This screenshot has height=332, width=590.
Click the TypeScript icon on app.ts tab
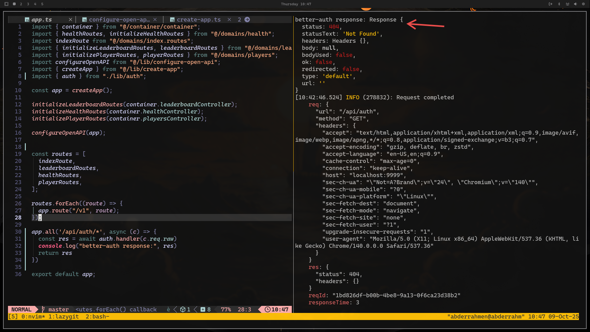pos(27,20)
